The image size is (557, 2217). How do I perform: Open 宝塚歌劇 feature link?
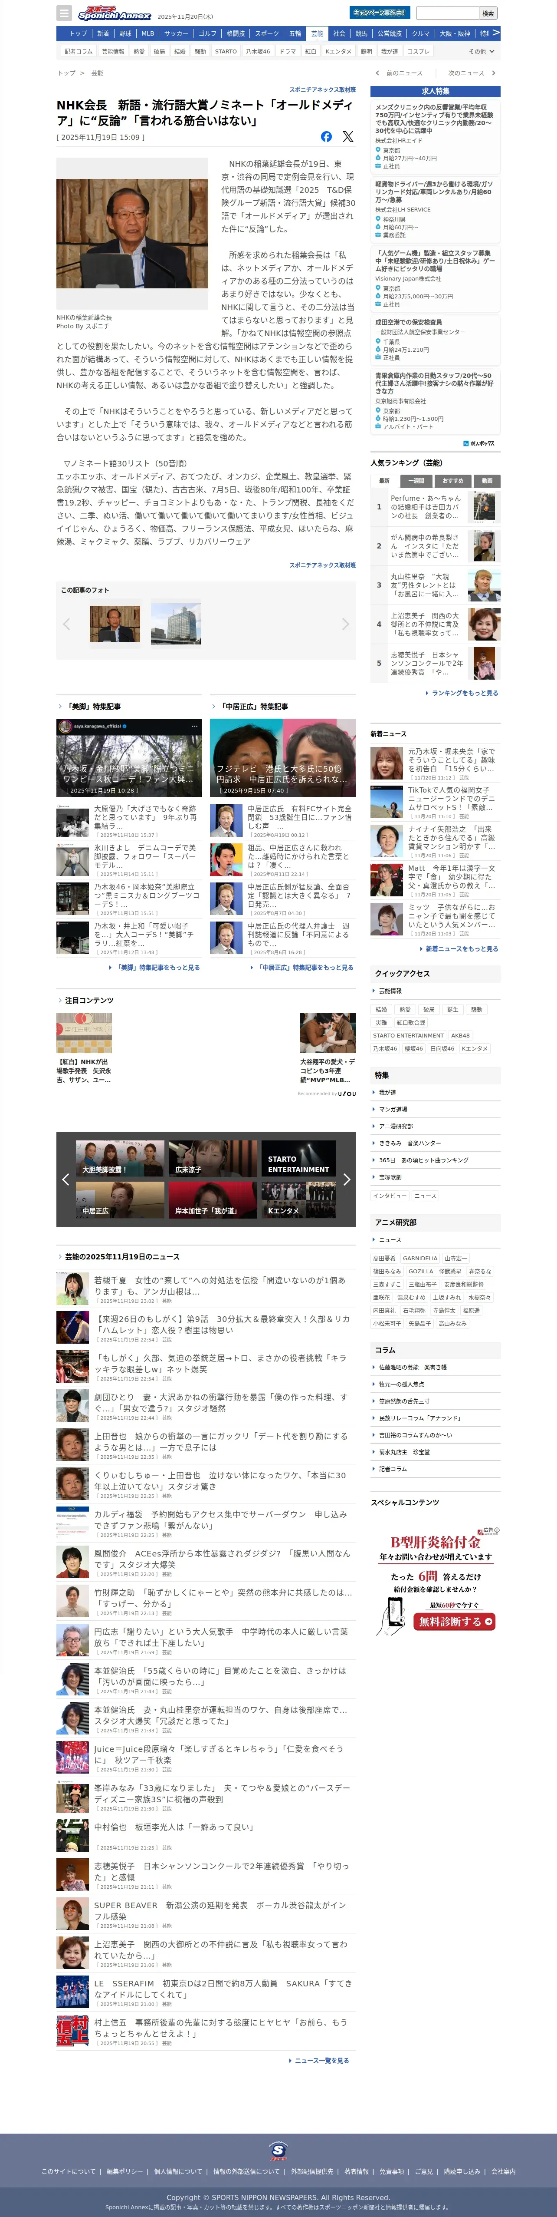point(390,1177)
